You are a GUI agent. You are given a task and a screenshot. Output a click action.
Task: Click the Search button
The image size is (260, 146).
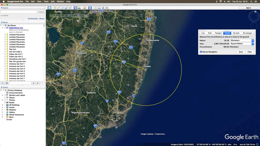point(41,12)
